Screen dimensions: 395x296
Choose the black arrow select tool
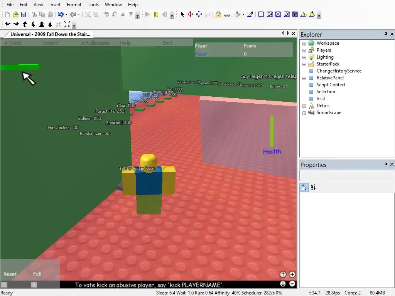click(x=182, y=14)
